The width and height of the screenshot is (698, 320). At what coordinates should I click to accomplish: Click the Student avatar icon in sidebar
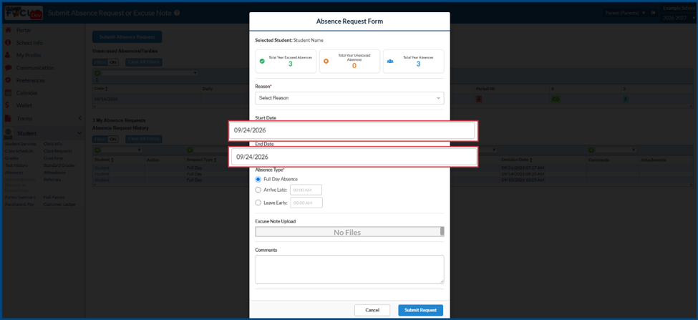pyautogui.click(x=8, y=133)
